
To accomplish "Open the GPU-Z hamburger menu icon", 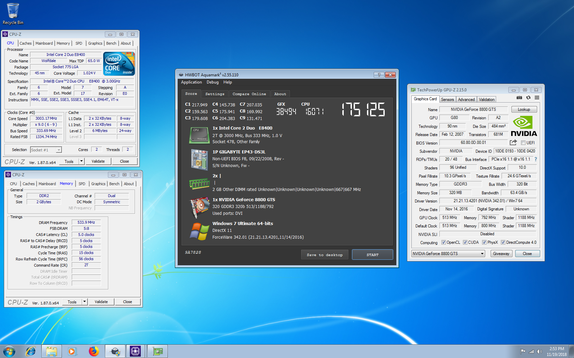I will coord(537,98).
